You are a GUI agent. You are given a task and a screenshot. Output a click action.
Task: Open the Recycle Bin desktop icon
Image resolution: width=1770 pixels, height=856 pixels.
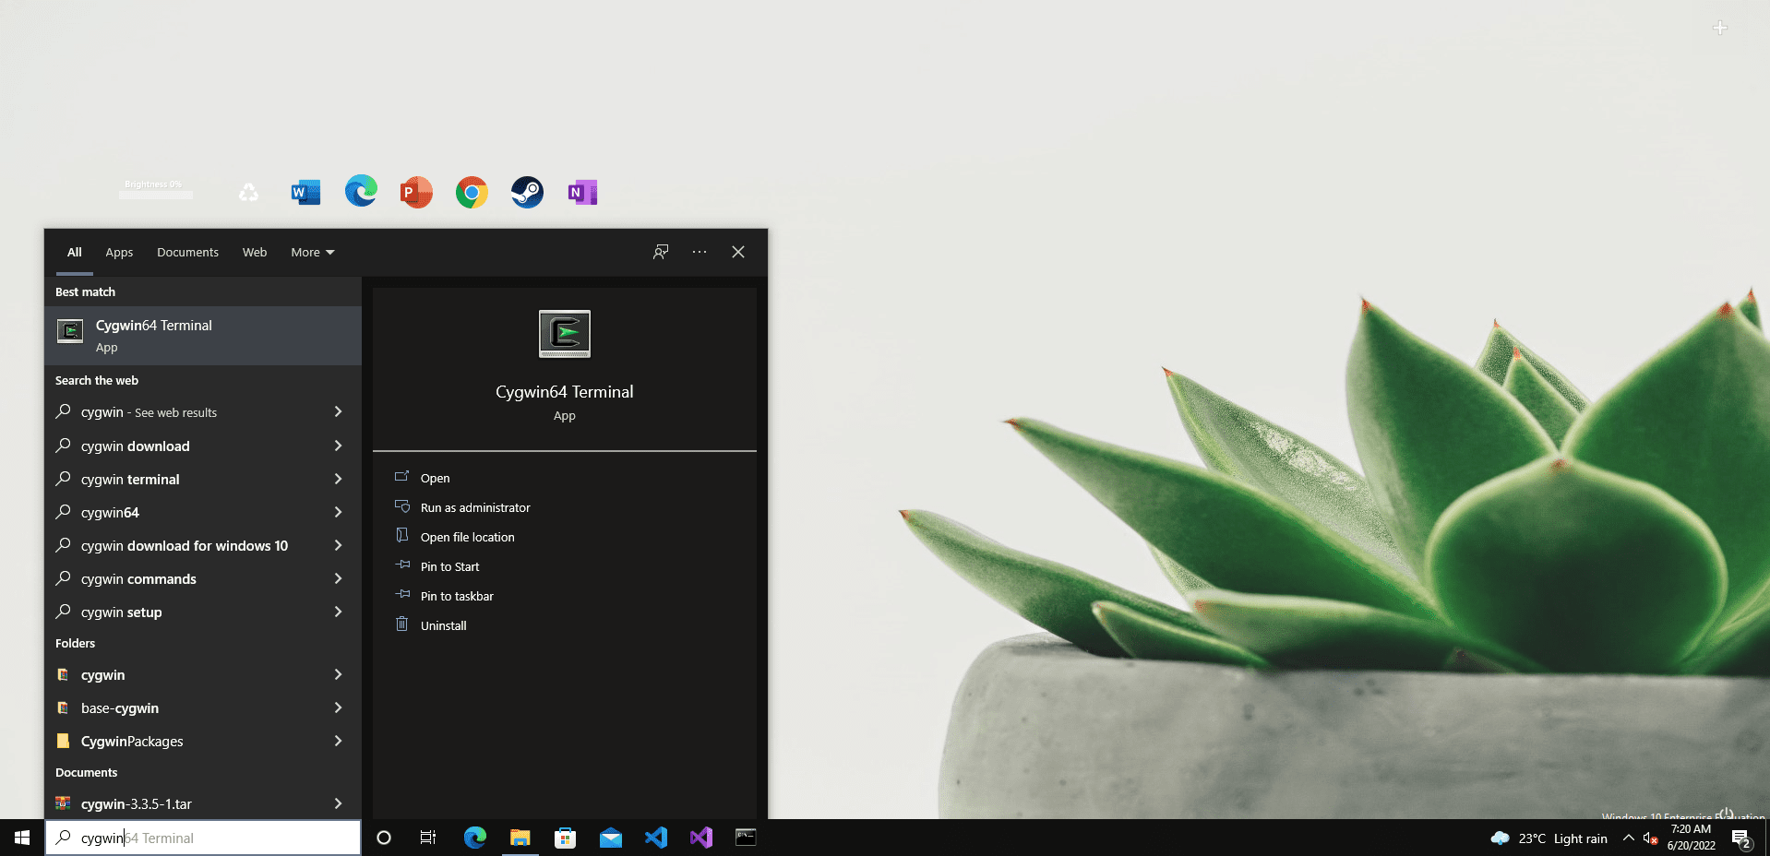tap(249, 192)
